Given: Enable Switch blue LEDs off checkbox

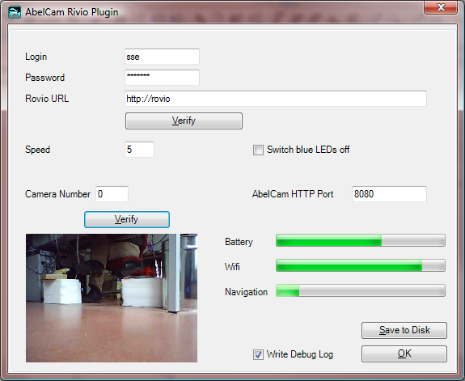Looking at the screenshot, I should pos(258,150).
